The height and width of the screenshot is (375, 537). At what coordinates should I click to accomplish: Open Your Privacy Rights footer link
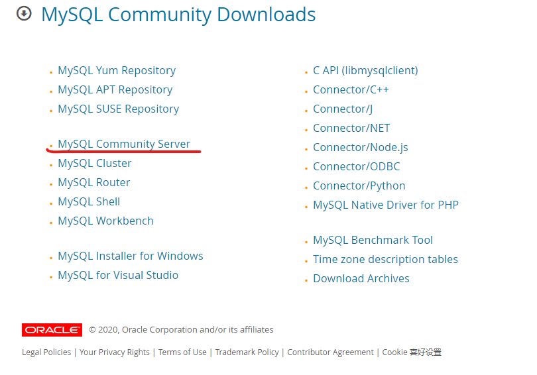(115, 352)
